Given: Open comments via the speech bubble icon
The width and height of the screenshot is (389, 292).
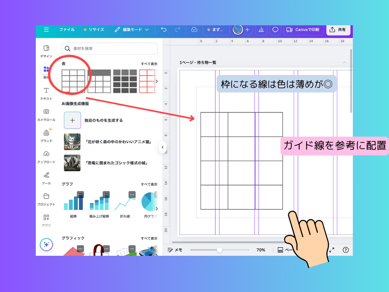Looking at the screenshot, I should [275, 30].
